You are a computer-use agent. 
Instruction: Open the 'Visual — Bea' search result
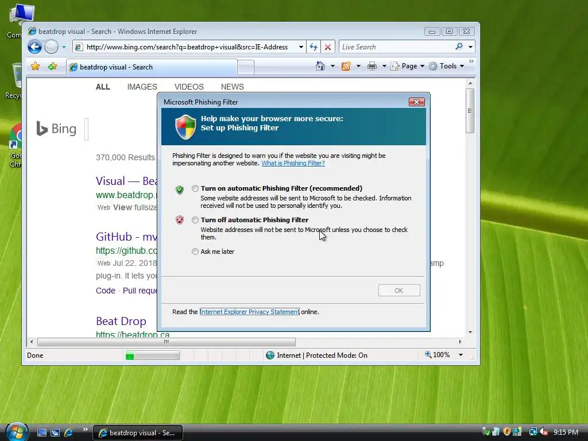[x=126, y=181]
